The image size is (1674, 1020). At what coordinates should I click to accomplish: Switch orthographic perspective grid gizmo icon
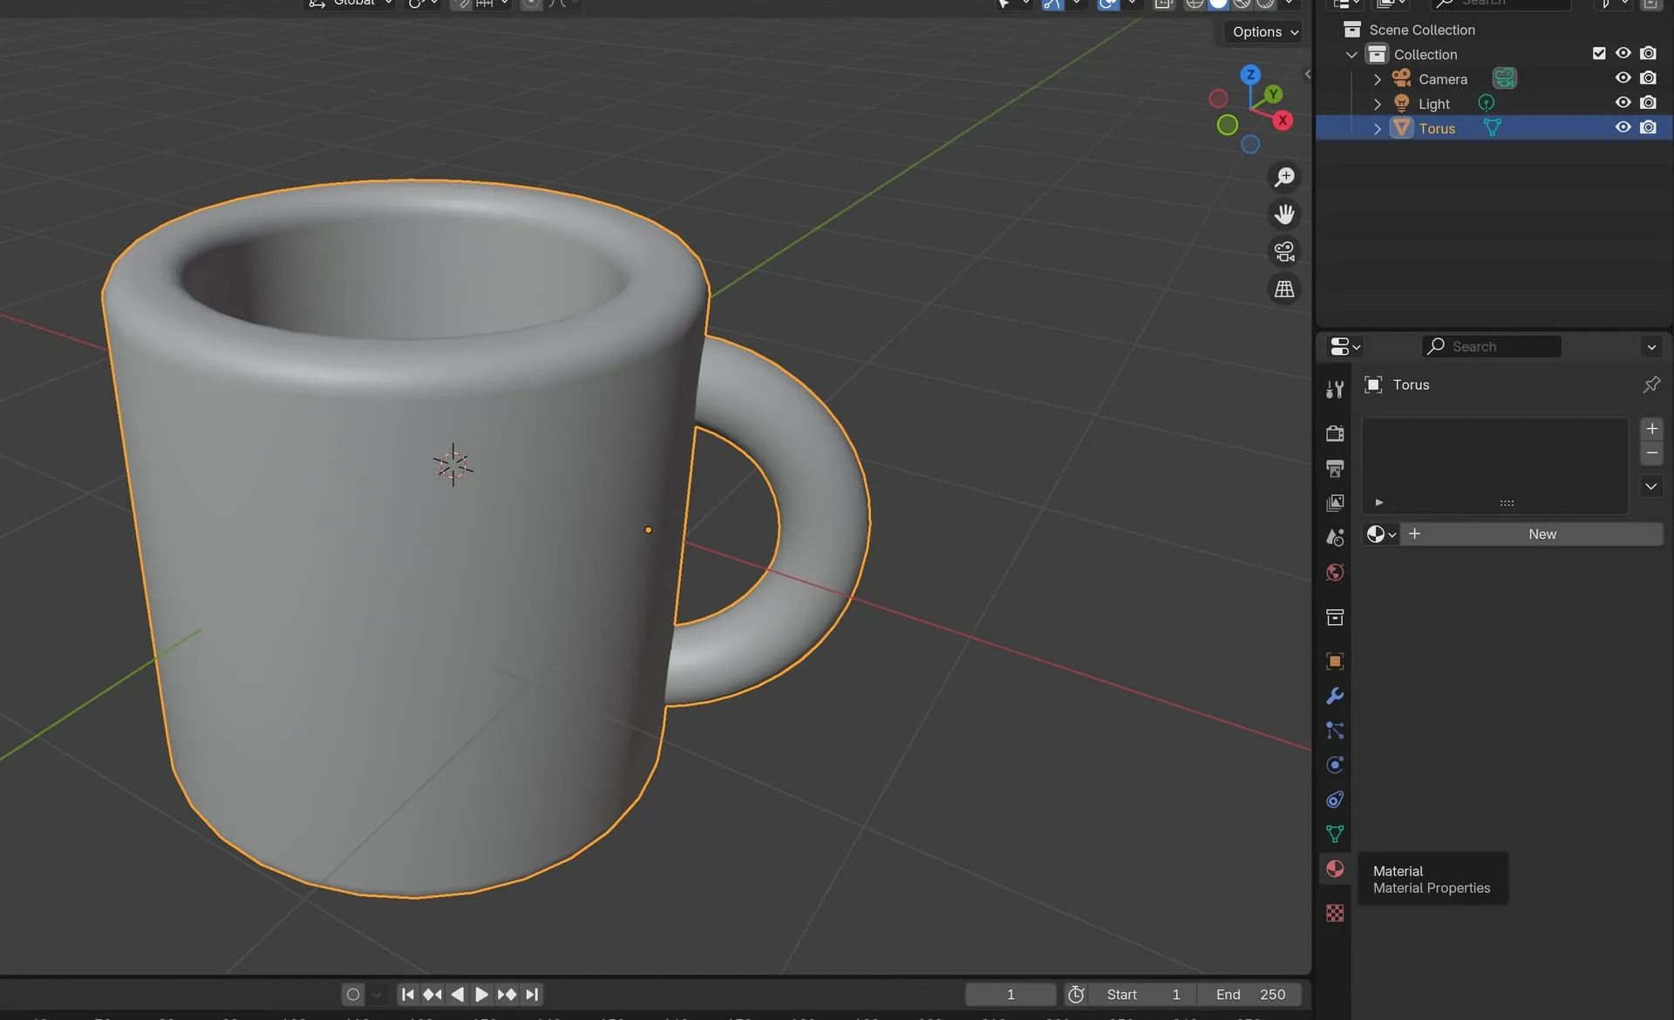(x=1284, y=289)
